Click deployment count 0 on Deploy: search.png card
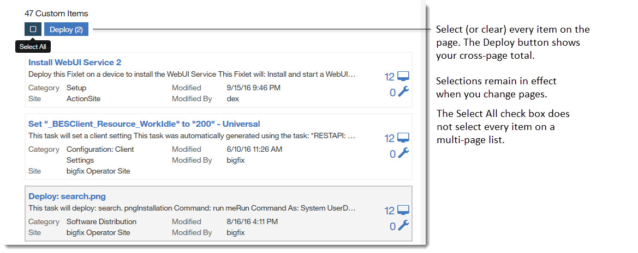 click(x=392, y=227)
